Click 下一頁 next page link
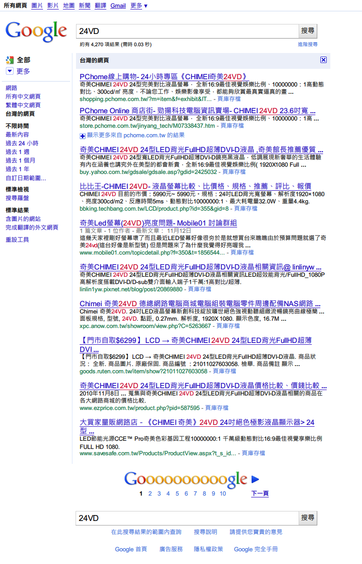The image size is (362, 564). pyautogui.click(x=260, y=494)
